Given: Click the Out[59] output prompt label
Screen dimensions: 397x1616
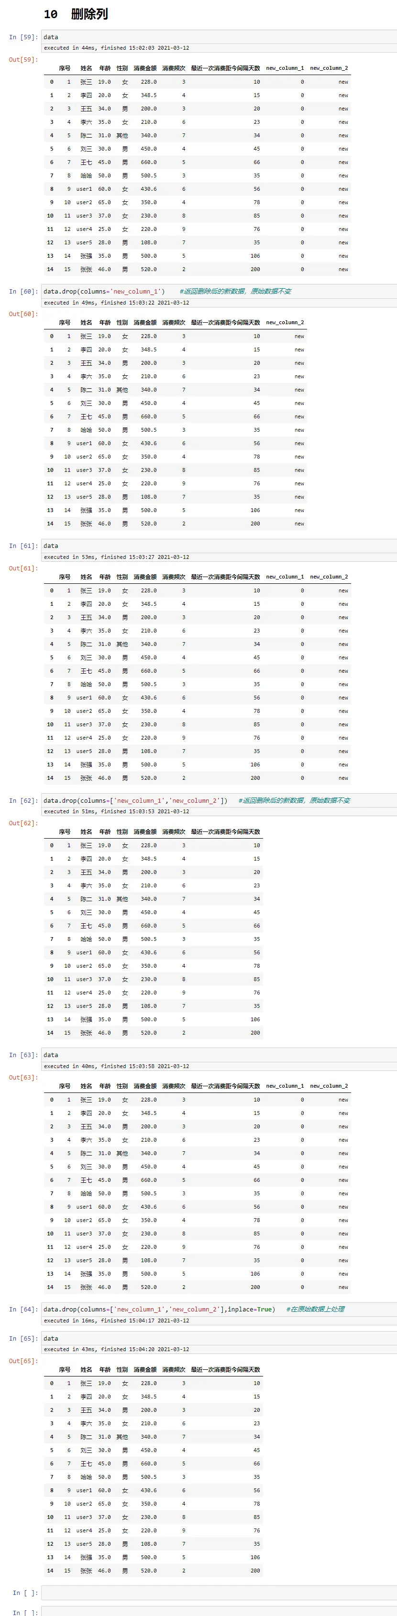Looking at the screenshot, I should tap(23, 60).
